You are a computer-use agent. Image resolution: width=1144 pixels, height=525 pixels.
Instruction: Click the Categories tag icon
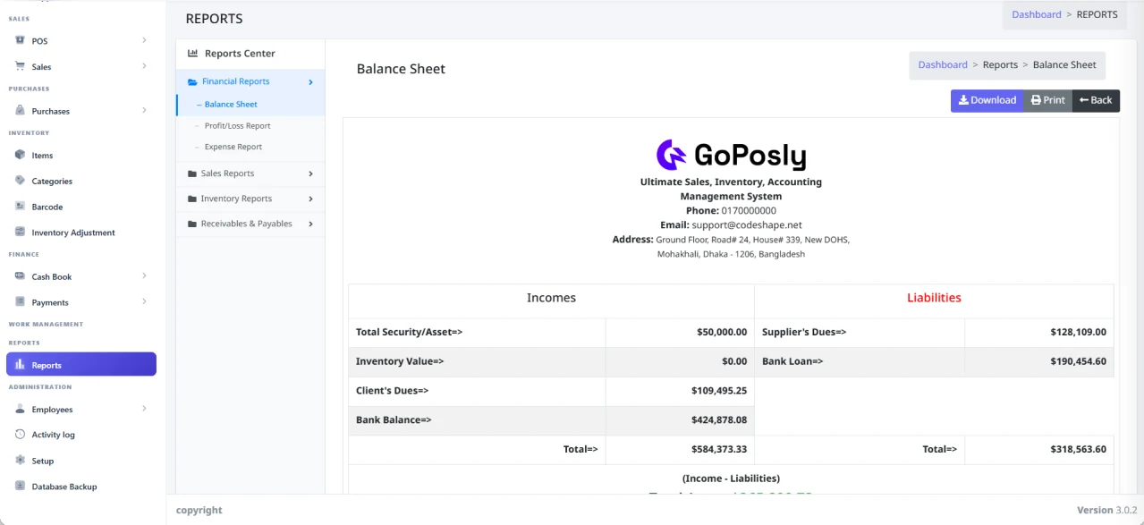pyautogui.click(x=20, y=181)
